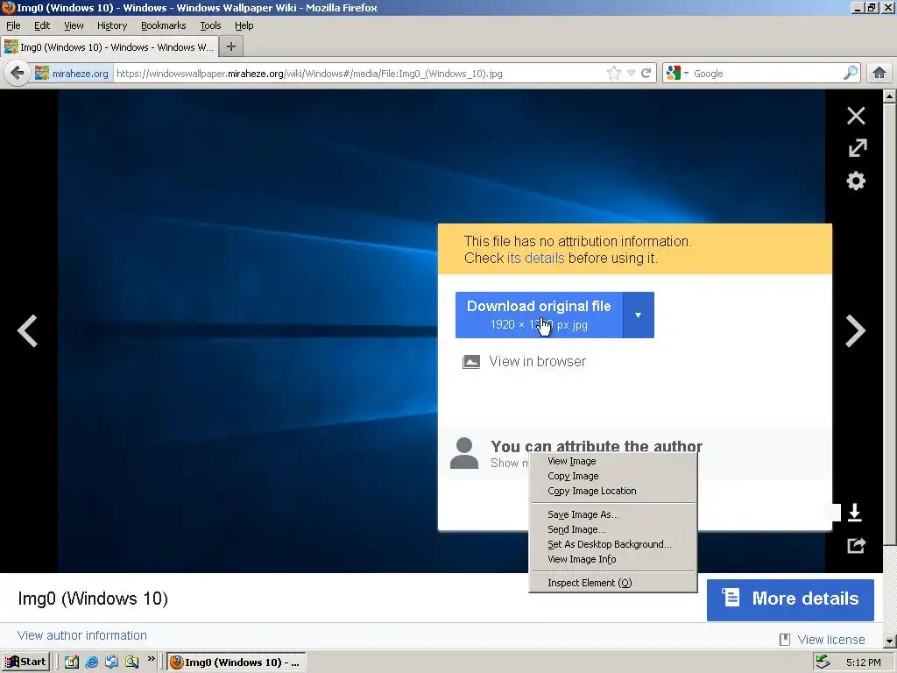This screenshot has width=897, height=673.
Task: Click the download arrow icon in viewer sidebar
Action: tap(855, 512)
